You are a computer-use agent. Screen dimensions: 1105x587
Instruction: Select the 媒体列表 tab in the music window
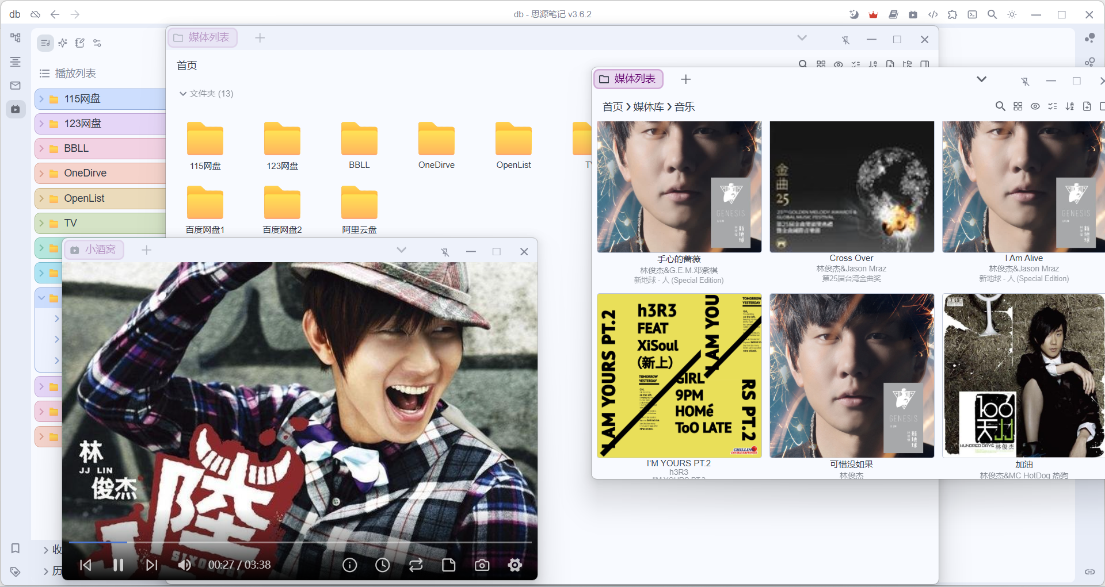628,79
